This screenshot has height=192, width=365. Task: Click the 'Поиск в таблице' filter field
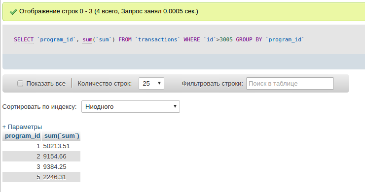click(x=290, y=84)
